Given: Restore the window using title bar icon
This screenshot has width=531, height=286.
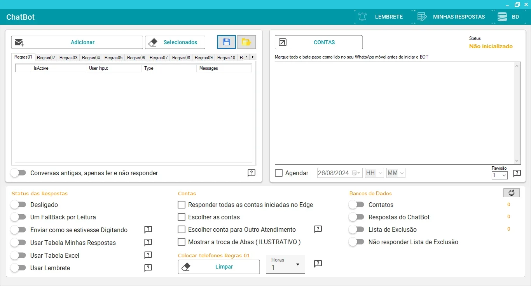Looking at the screenshot, I should [517, 5].
